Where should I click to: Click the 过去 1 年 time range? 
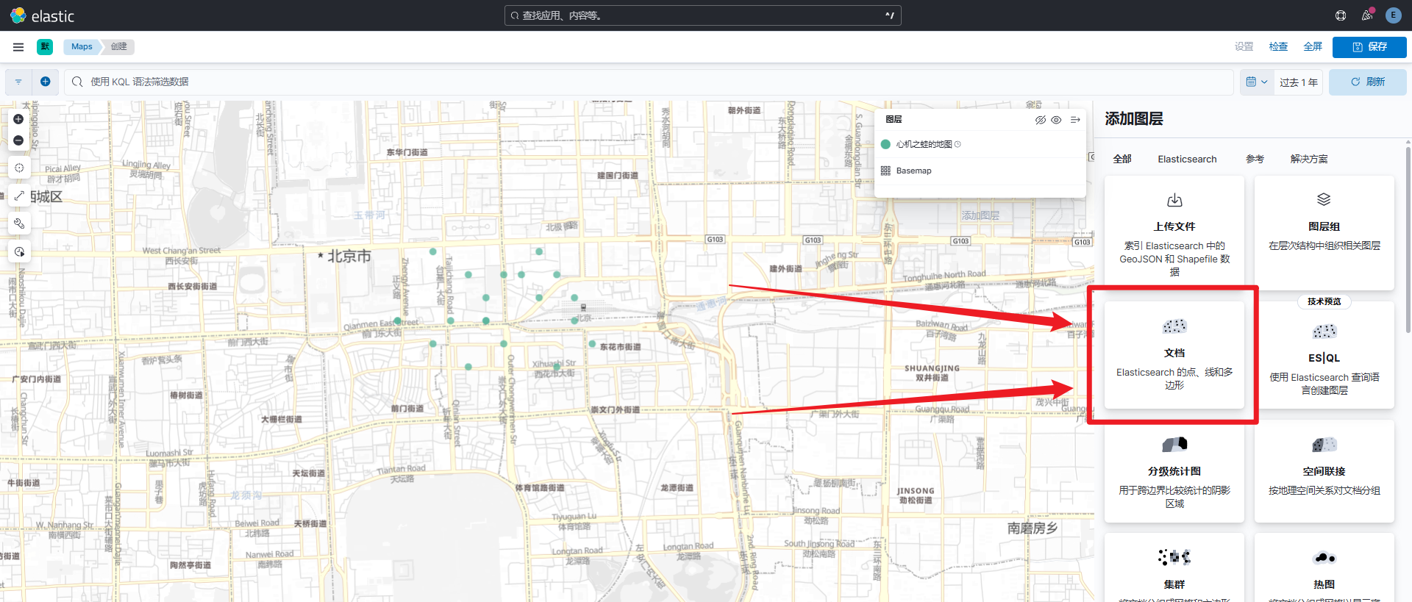point(1299,82)
